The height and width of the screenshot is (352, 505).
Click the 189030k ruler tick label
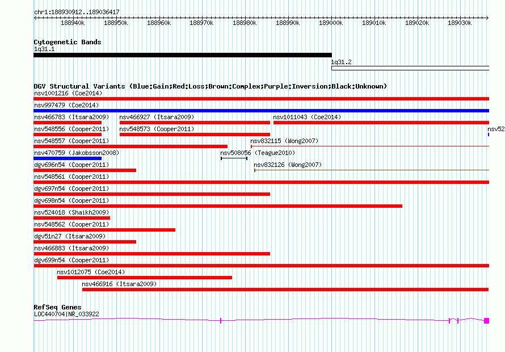tap(460, 23)
